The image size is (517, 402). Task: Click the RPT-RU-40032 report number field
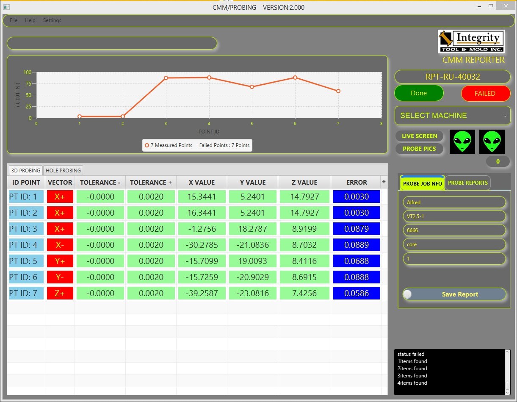[452, 77]
